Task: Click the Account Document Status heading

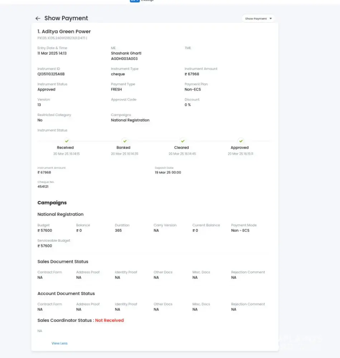Action: click(66, 294)
